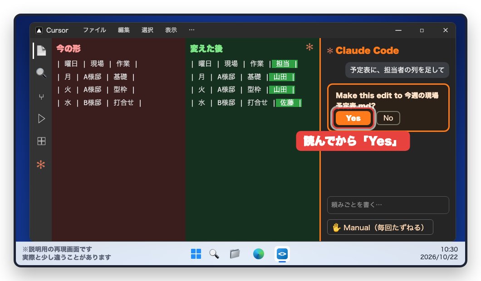The image size is (481, 281).
Task: Open the Extensions grid icon in the sidebar
Action: [x=41, y=141]
